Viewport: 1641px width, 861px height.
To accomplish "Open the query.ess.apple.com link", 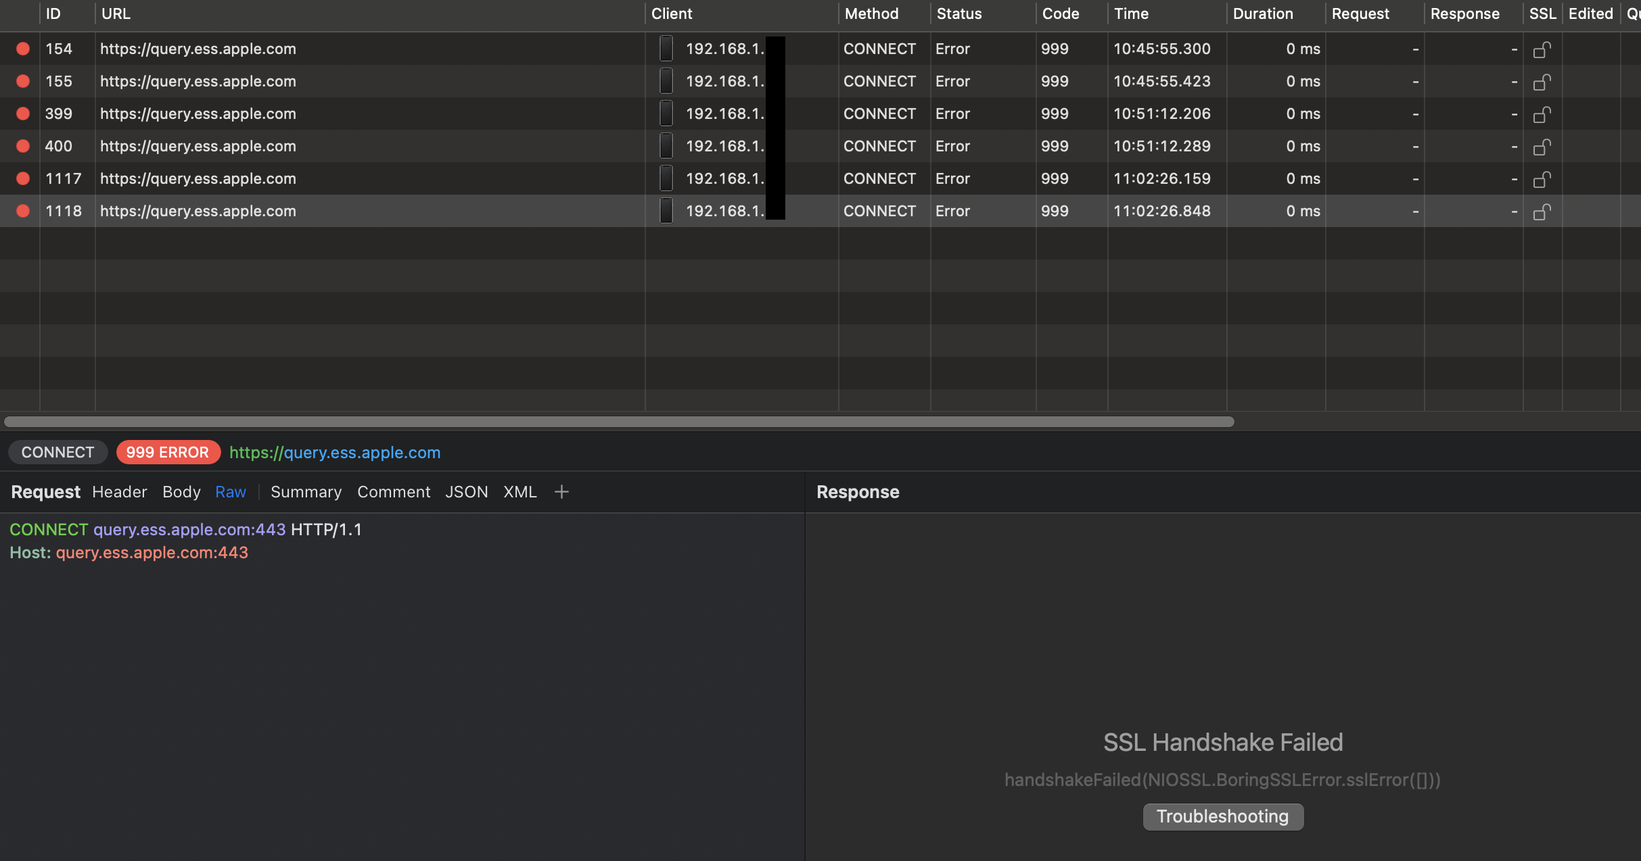I will tap(335, 452).
